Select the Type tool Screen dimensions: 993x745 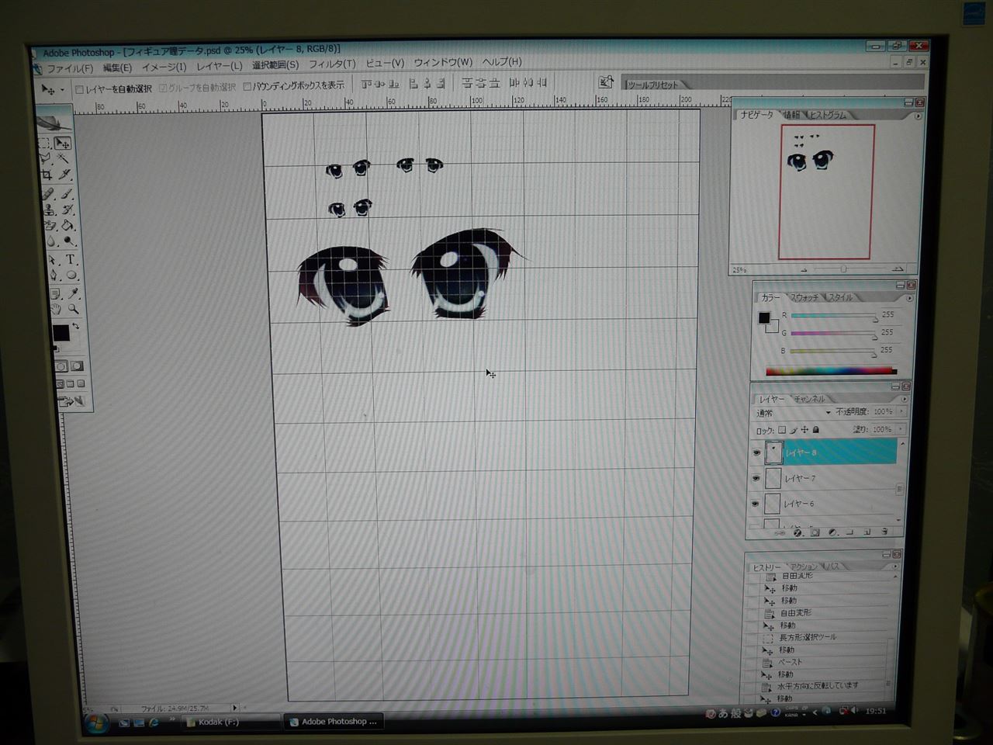pos(71,260)
